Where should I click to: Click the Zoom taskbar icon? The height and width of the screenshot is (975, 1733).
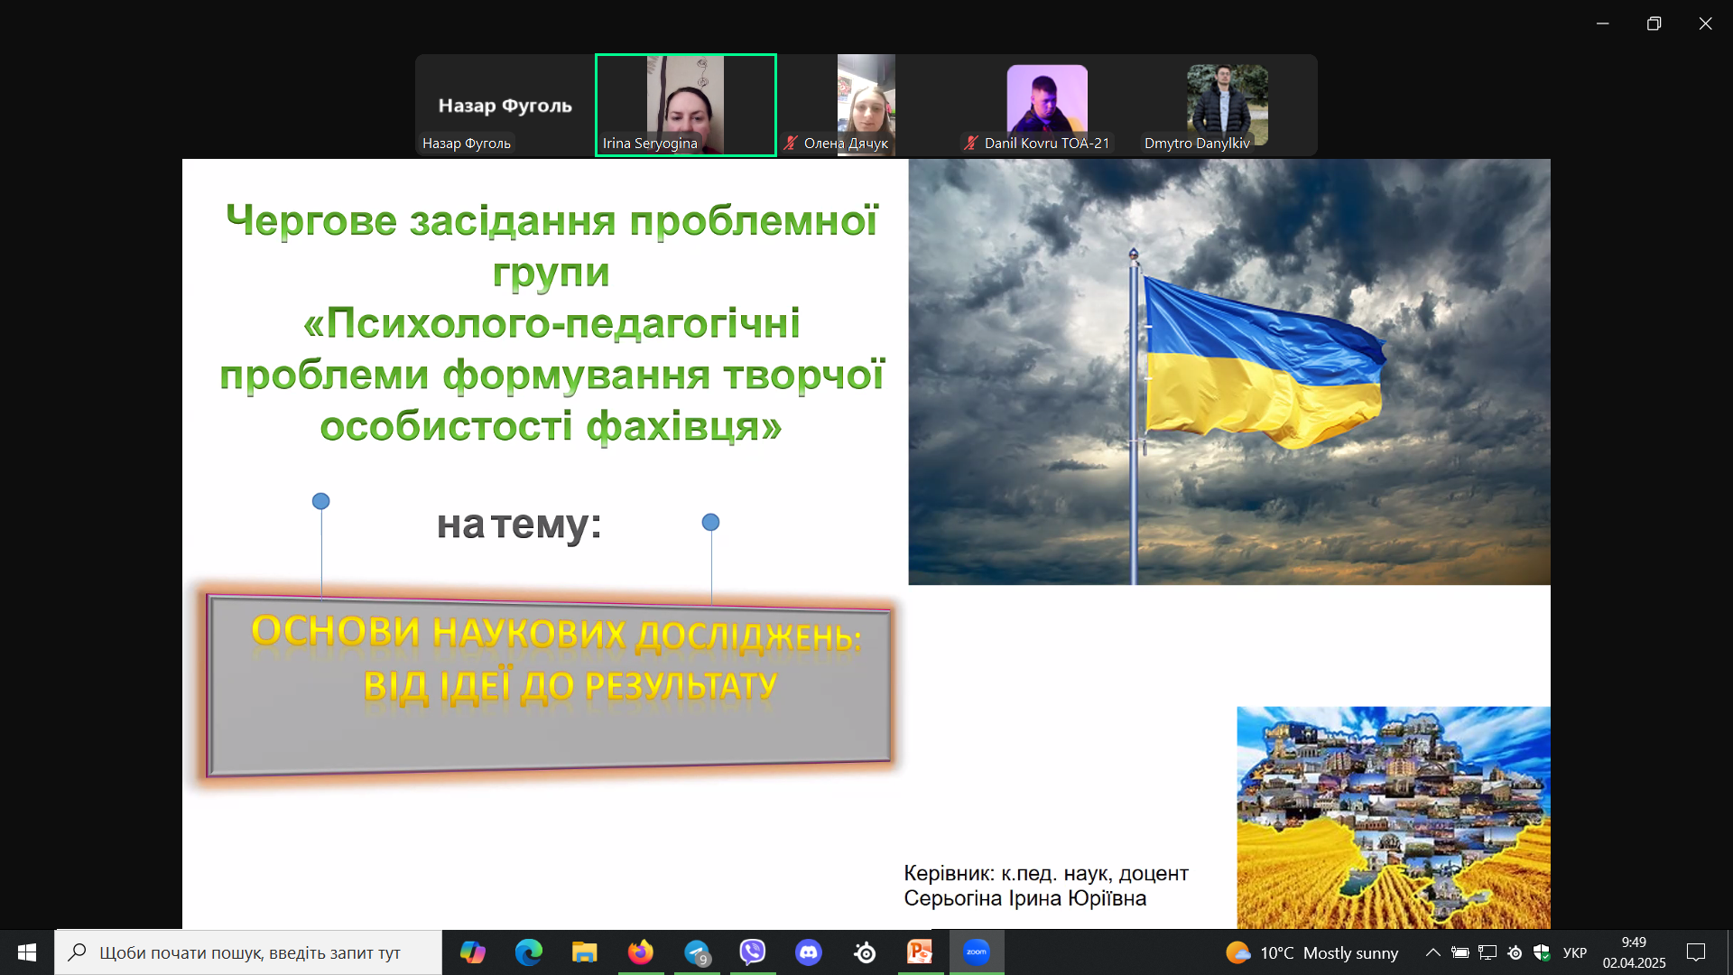[977, 952]
